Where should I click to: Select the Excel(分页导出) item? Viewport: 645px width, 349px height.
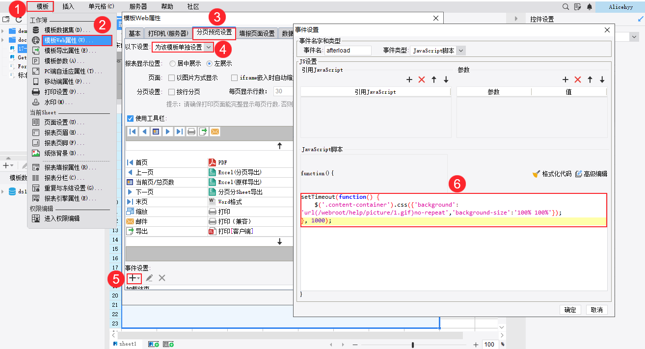pyautogui.click(x=236, y=172)
